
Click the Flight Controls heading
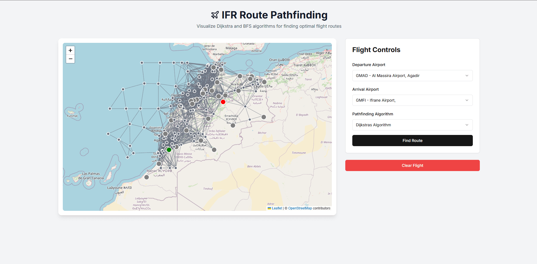[376, 50]
